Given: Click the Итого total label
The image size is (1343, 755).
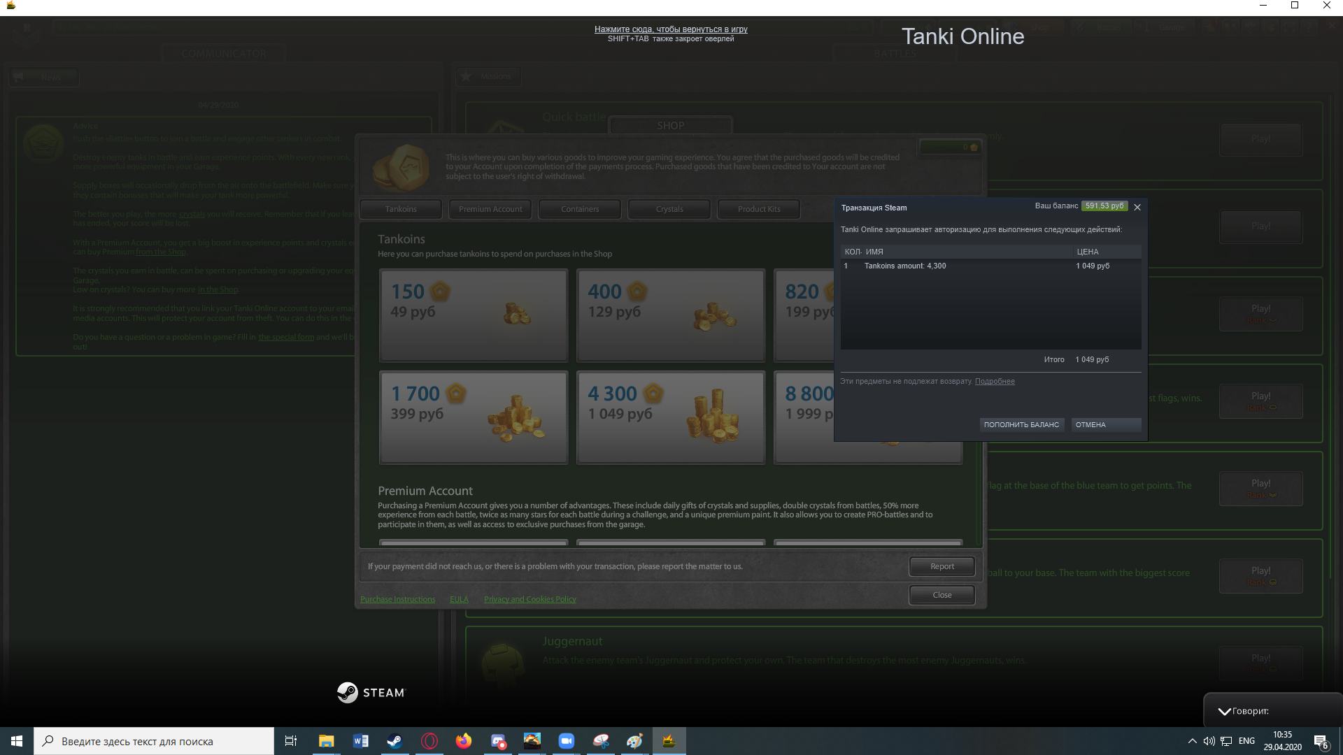Looking at the screenshot, I should coord(1054,360).
